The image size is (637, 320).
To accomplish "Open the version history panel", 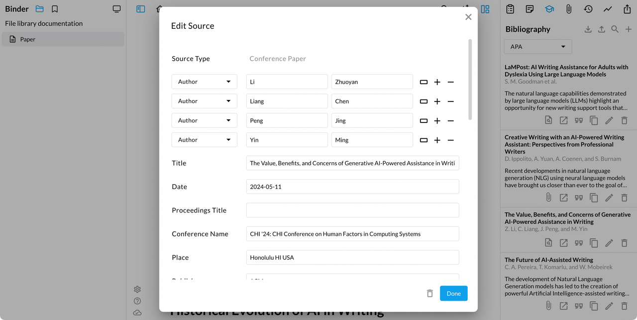I will tap(588, 9).
